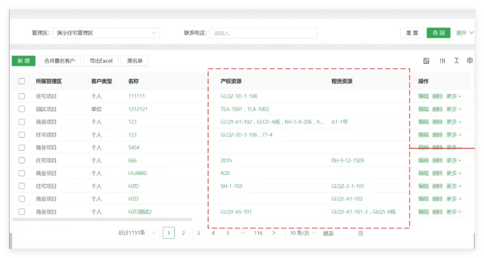Open the 黑名单 button
The image size is (484, 258).
pos(135,61)
